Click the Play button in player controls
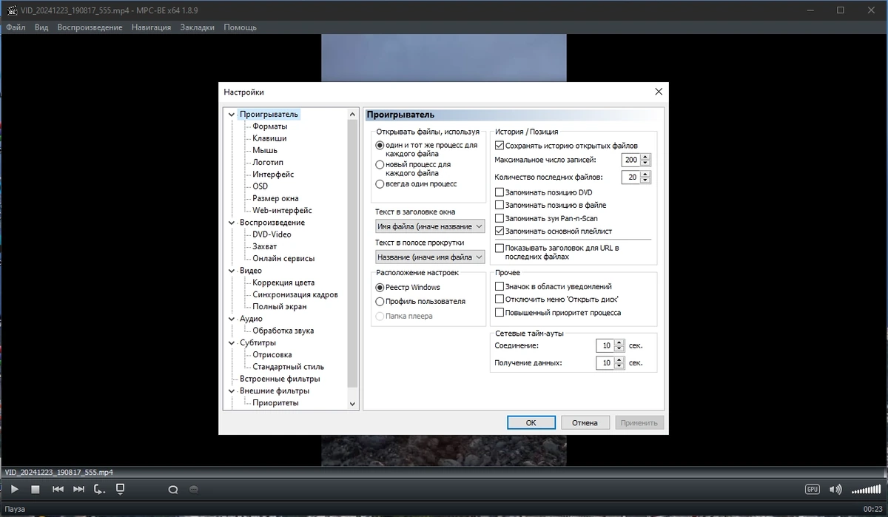 coord(14,489)
